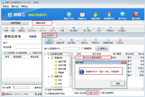Toggle 精确查找 checkbox
Screen dimensions: 145x97
[83, 48]
